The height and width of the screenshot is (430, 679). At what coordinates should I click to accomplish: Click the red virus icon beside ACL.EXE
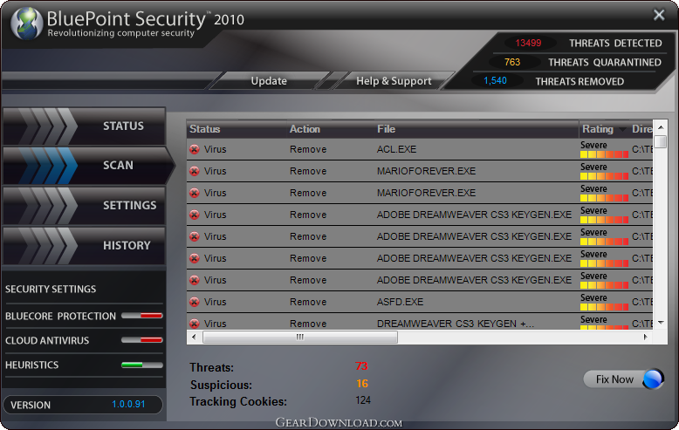click(x=195, y=149)
